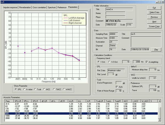This screenshot has height=125, width=165.
Task: Click the Sampling Rate field 48000
Action: (114, 34)
